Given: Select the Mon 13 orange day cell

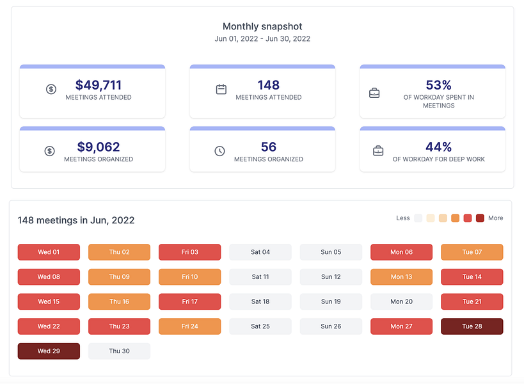Looking at the screenshot, I should [x=401, y=276].
